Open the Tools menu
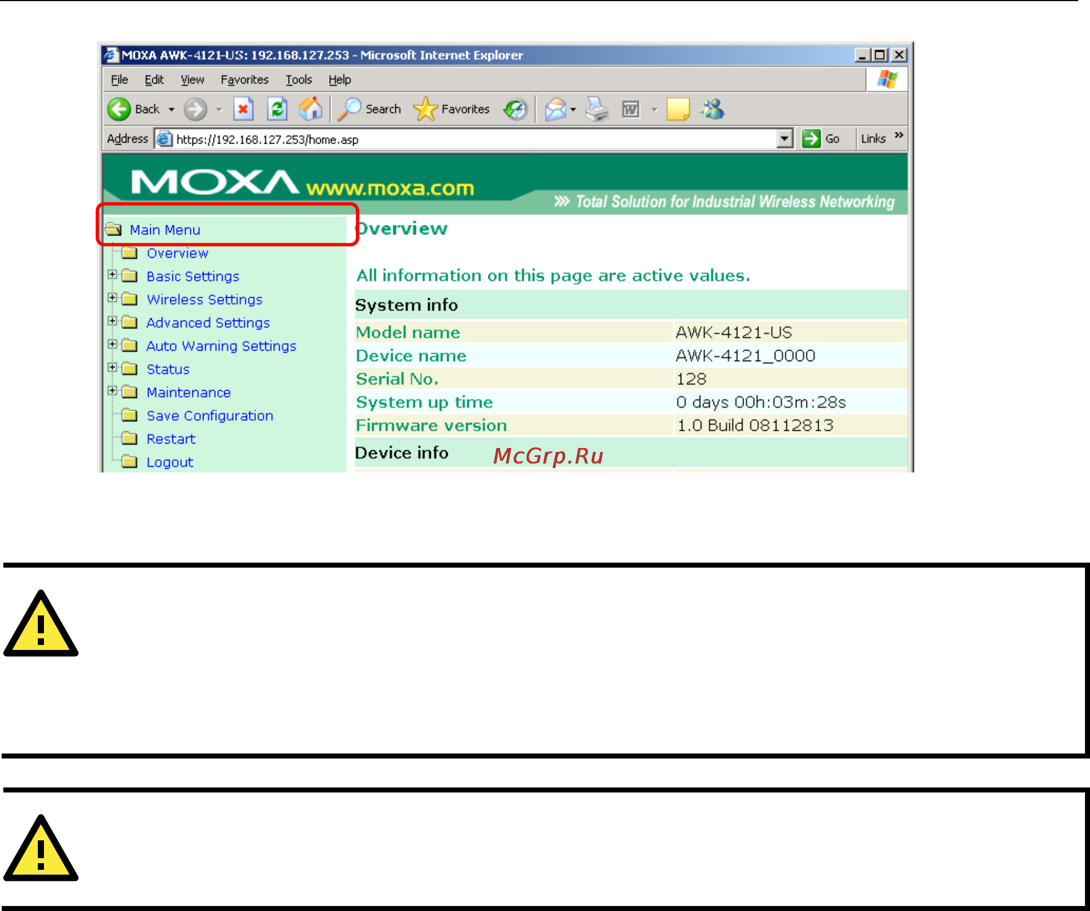This screenshot has height=911, width=1090. 299,80
